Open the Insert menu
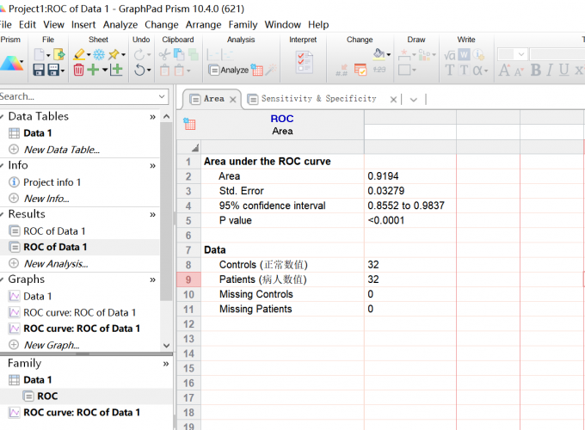This screenshot has height=430, width=585. pyautogui.click(x=83, y=25)
